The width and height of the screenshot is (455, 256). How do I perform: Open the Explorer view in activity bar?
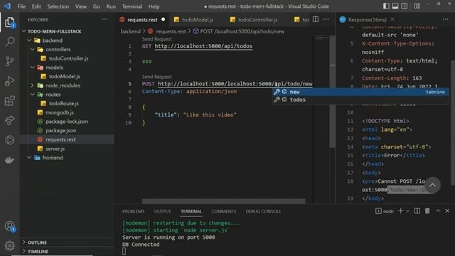pyautogui.click(x=9, y=22)
